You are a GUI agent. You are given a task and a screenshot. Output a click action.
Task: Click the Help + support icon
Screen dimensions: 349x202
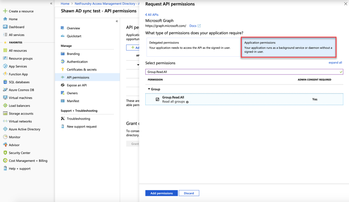(x=5, y=168)
